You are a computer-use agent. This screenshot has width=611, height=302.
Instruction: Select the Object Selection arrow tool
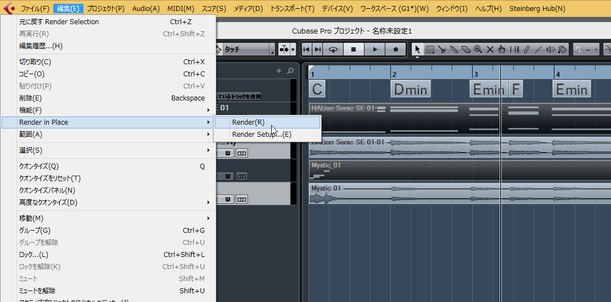pos(418,49)
